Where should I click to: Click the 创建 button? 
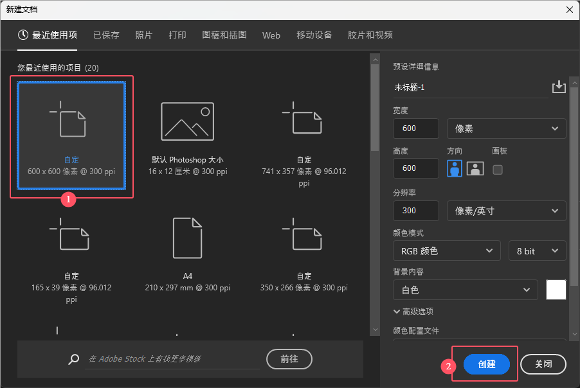[x=486, y=364]
